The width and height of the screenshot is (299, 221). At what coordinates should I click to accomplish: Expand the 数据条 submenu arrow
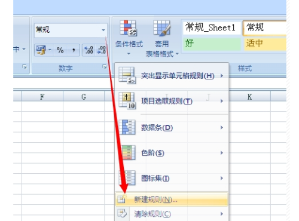[222, 127]
